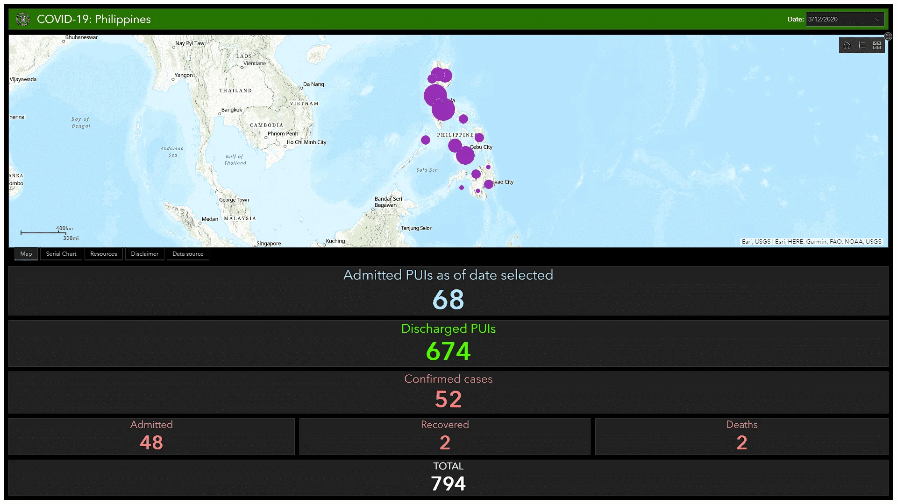
Task: Click the Admitted PUIs value 68
Action: (448, 299)
